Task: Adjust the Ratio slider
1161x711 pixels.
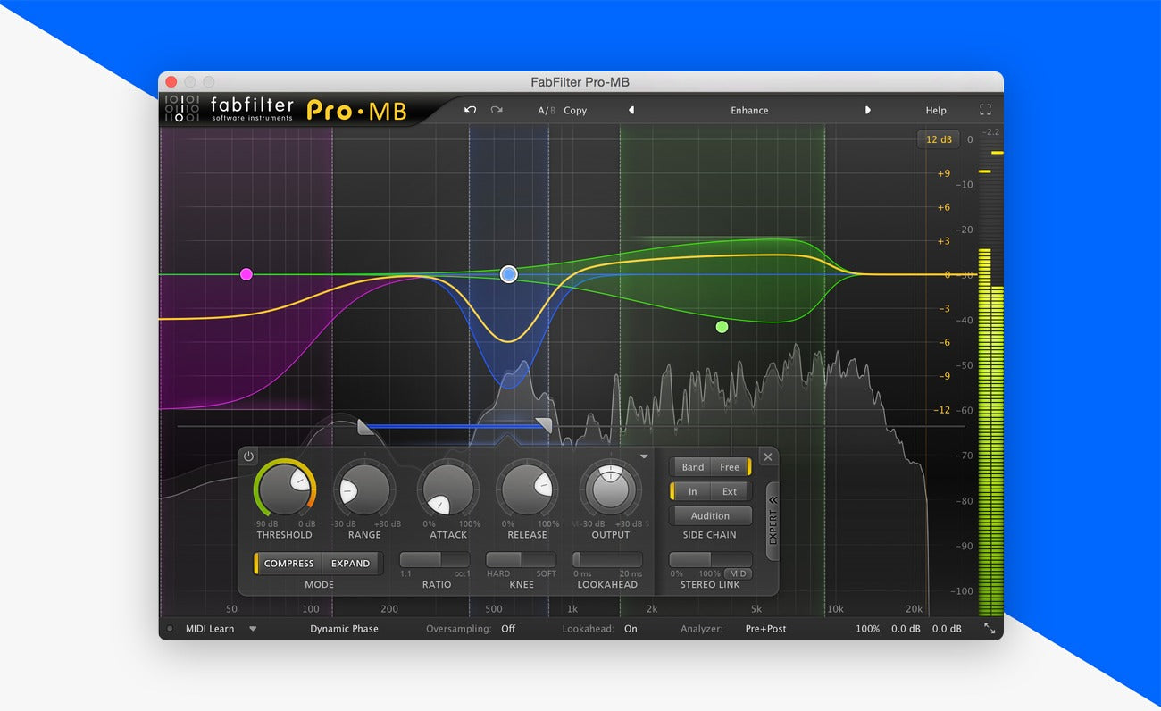Action: (435, 560)
